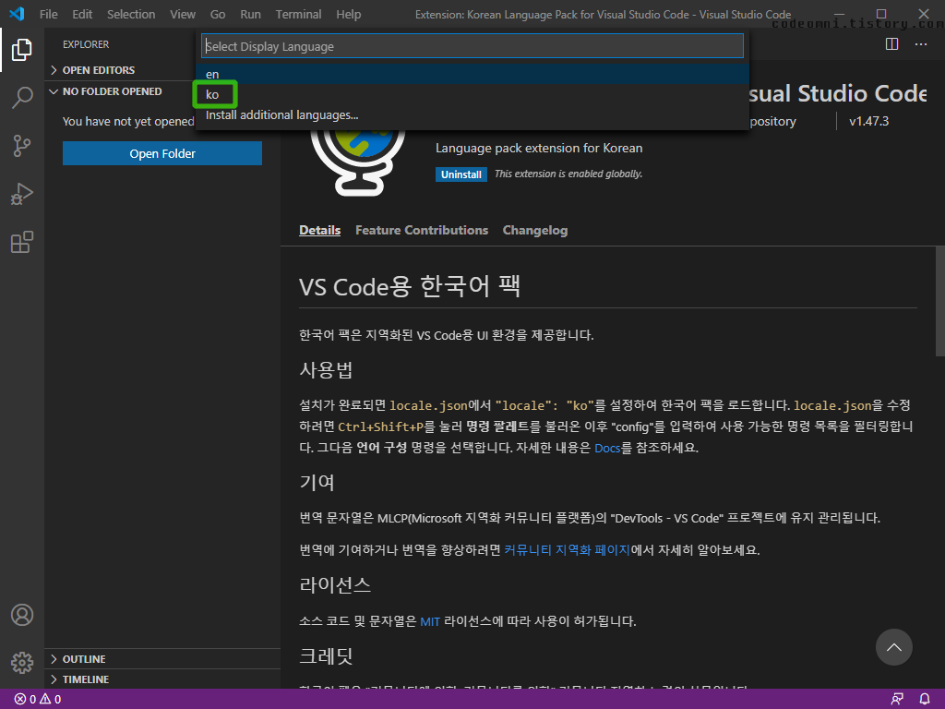Click 'This extension is enabled globally' text

tap(568, 174)
